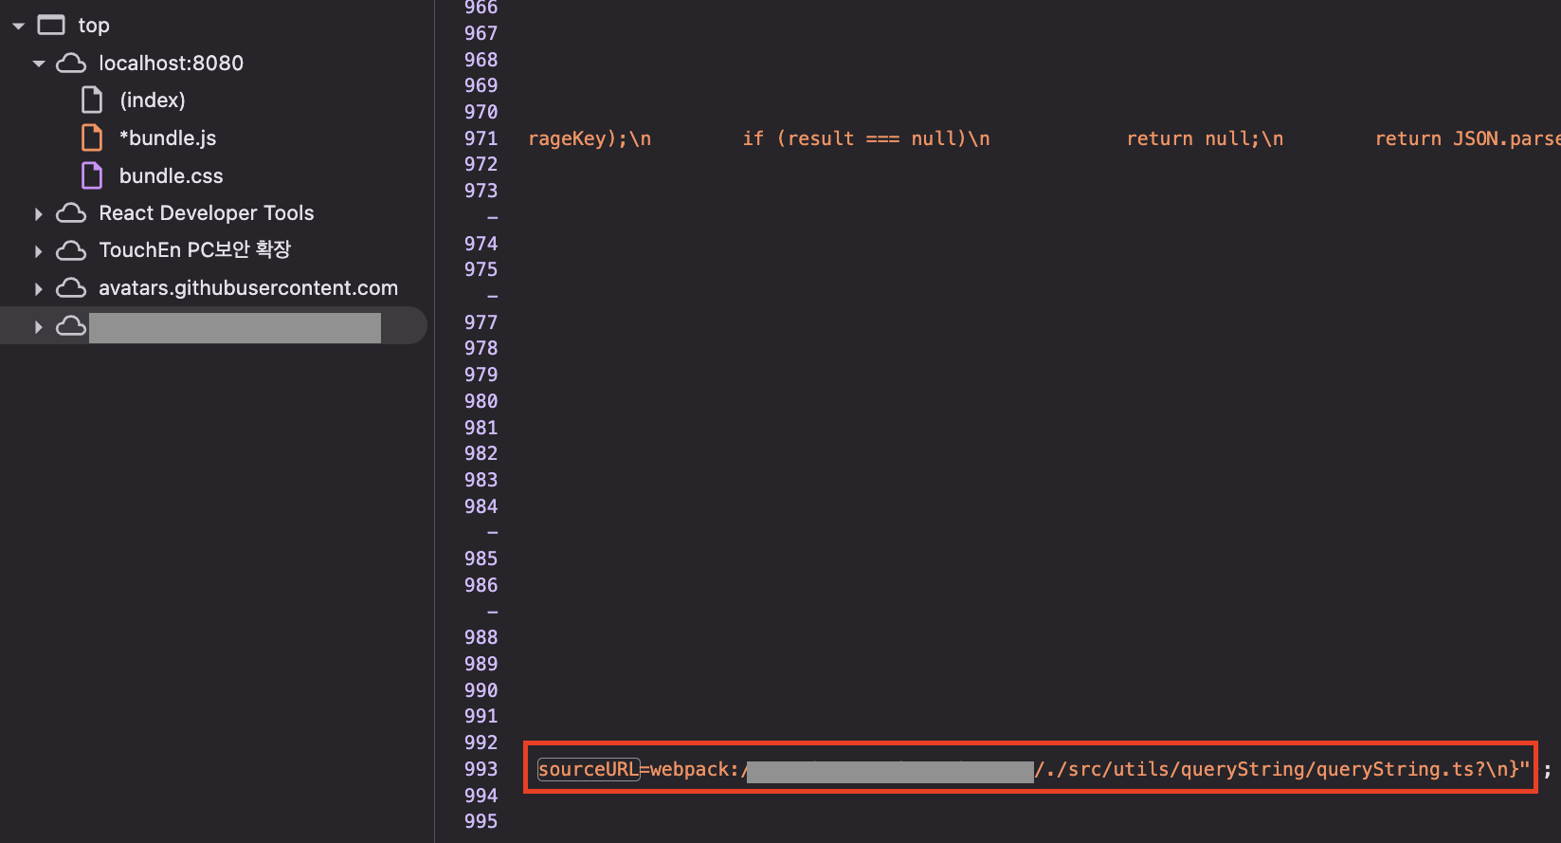
Task: Expand the redacted origin at bottom of tree
Action: pos(39,327)
